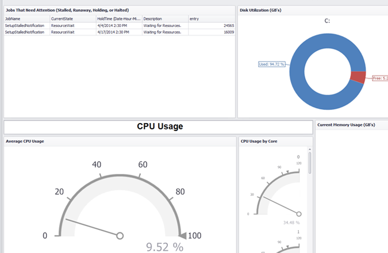Click entry value 24565
Screen dimensions: 388x253
pos(229,25)
